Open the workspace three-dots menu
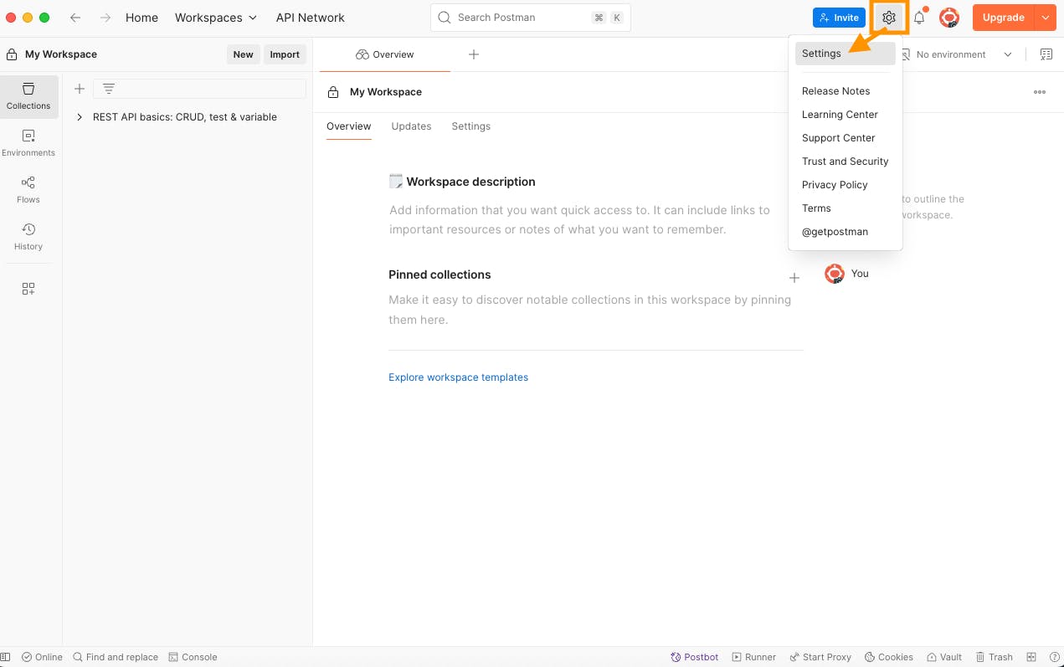 (1040, 92)
